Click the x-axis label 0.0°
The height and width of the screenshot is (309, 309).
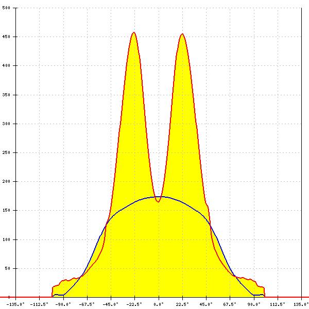tap(159, 304)
